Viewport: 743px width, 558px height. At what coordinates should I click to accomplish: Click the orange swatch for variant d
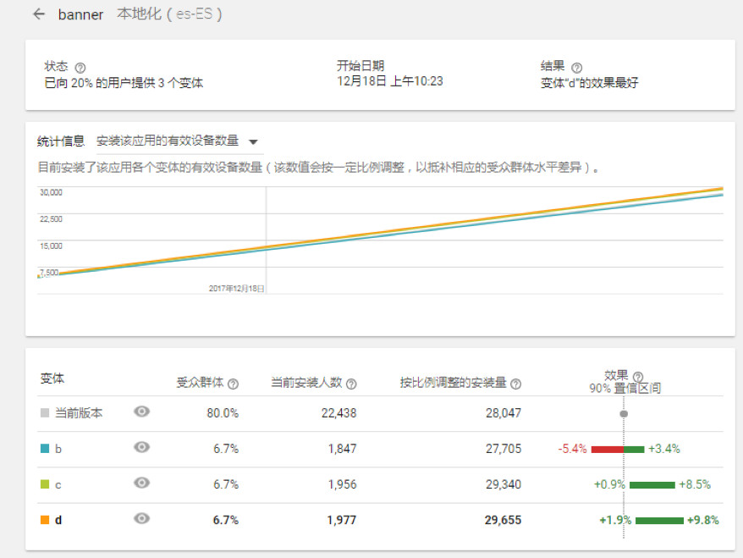click(x=45, y=520)
